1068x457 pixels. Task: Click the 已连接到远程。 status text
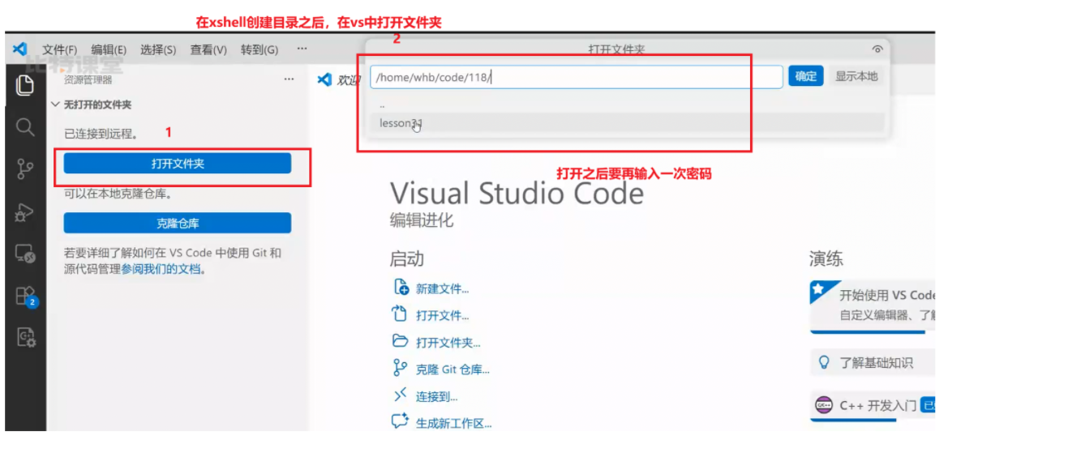tap(101, 134)
